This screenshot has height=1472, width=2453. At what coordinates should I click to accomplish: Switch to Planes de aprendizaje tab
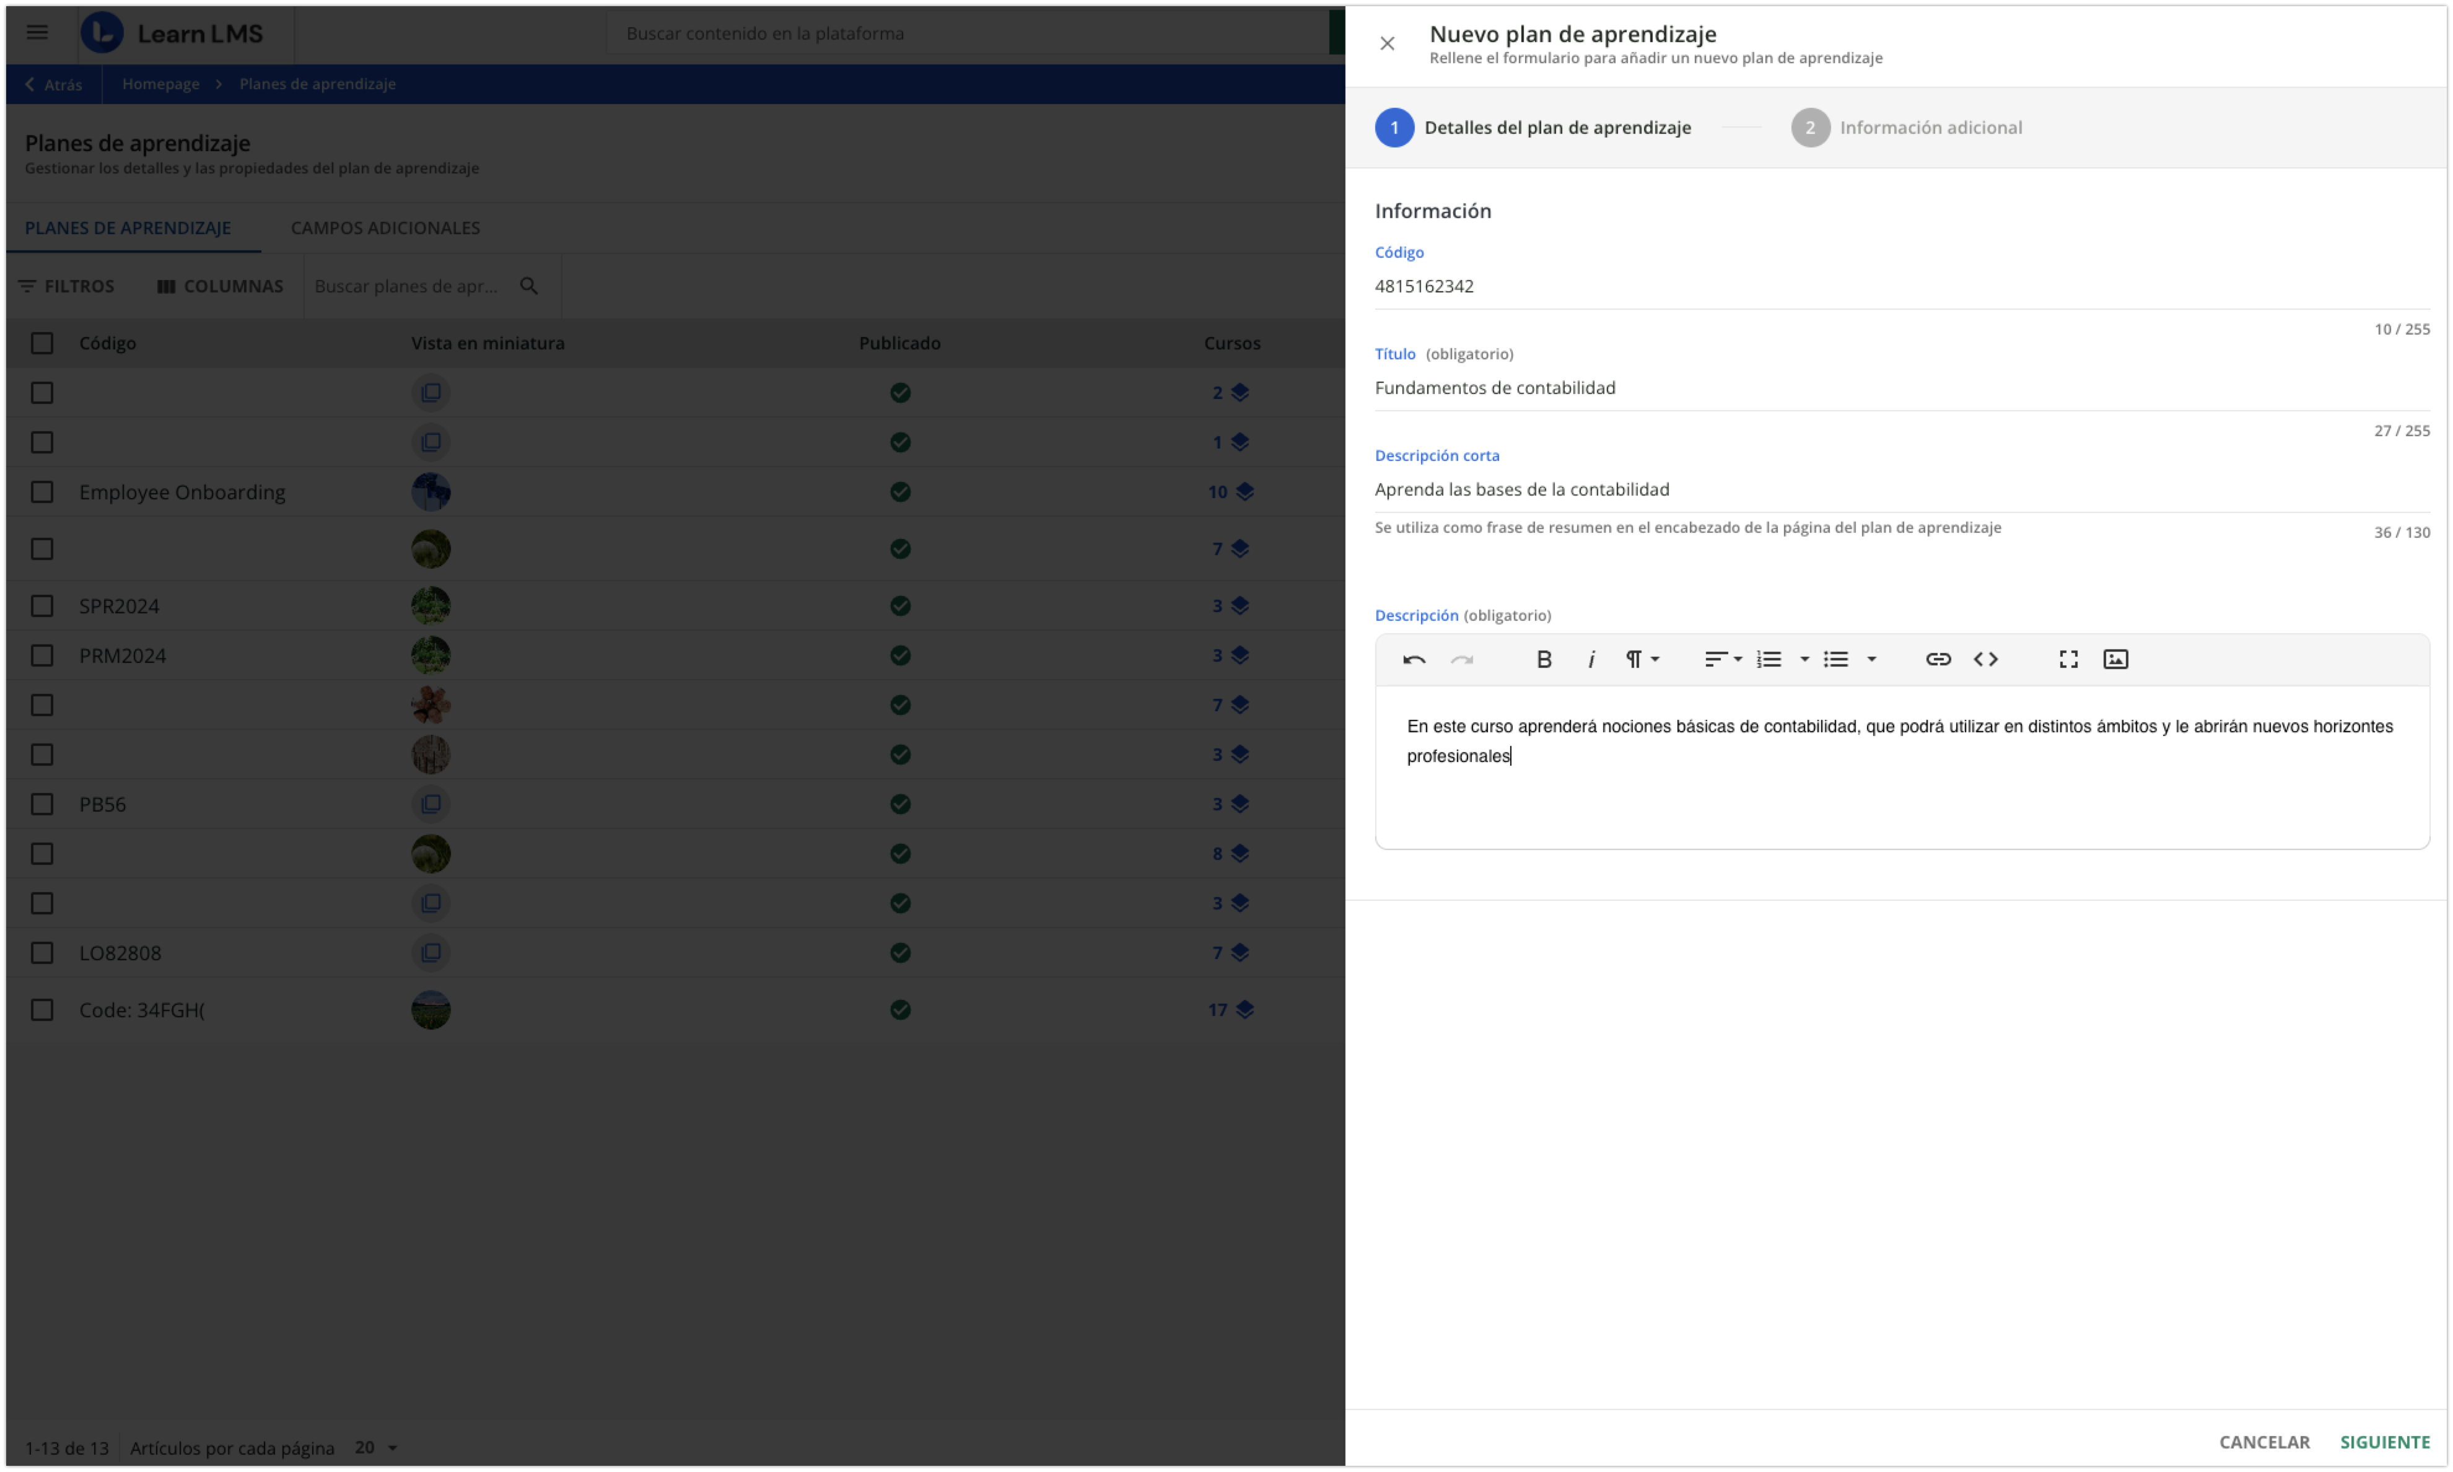(128, 228)
